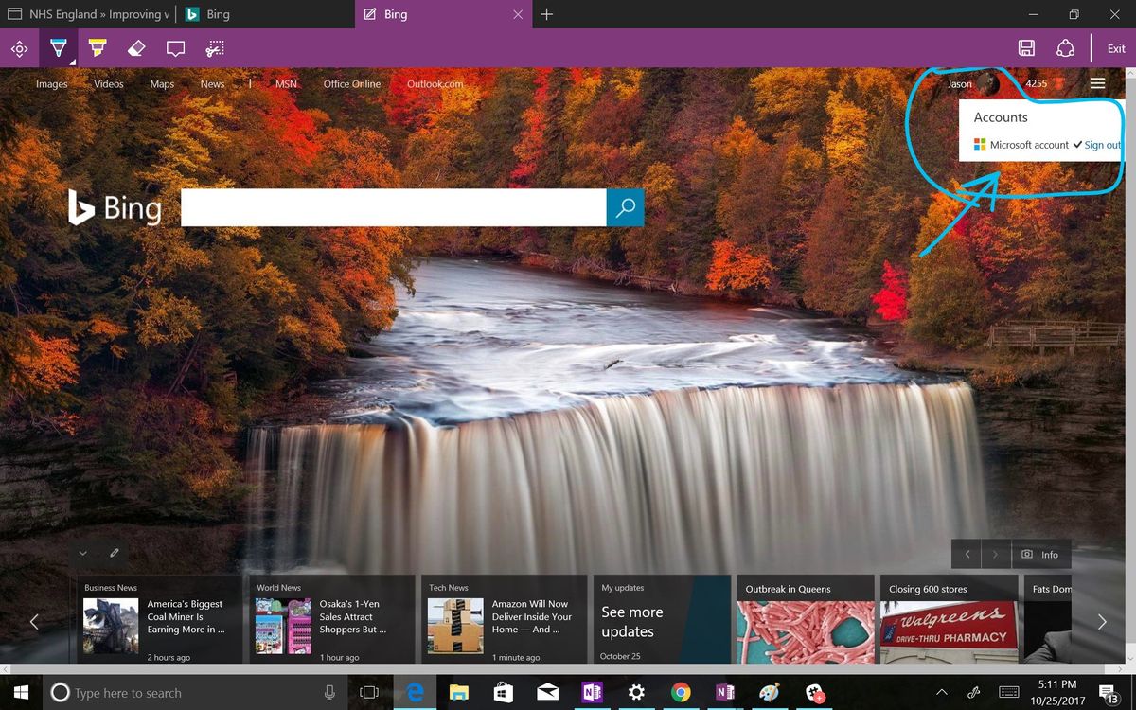This screenshot has width=1136, height=710.
Task: Show previous background image
Action: pyautogui.click(x=967, y=554)
